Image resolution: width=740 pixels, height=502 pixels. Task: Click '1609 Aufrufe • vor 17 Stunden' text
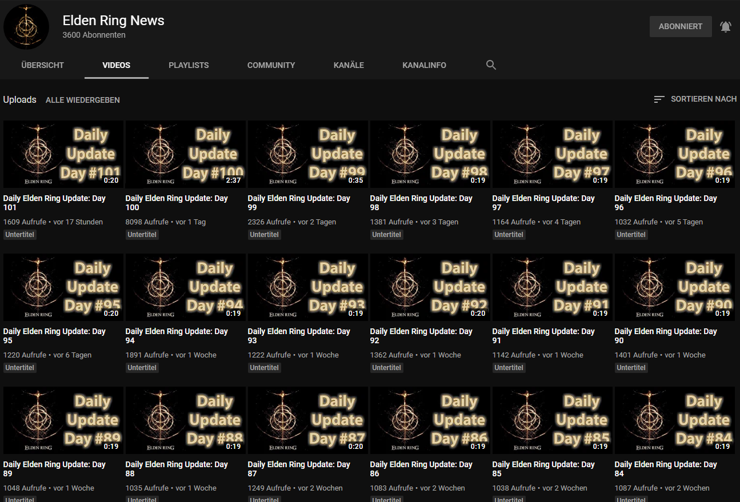pos(53,222)
